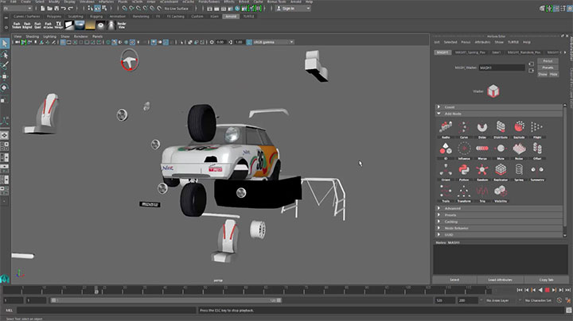Open the Attribute Editor Focus menu
The image size is (573, 321).
[x=466, y=42]
